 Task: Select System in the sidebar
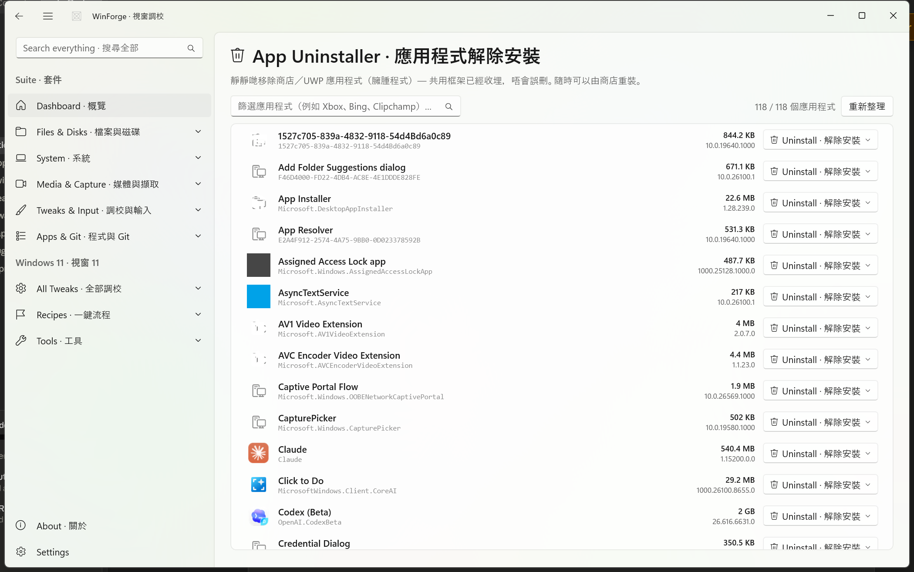pyautogui.click(x=109, y=158)
